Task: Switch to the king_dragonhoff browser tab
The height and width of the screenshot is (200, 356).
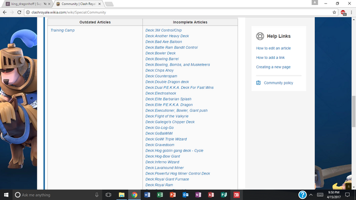Action: (x=26, y=4)
